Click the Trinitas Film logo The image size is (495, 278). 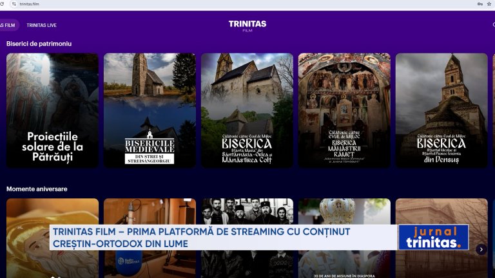(247, 26)
